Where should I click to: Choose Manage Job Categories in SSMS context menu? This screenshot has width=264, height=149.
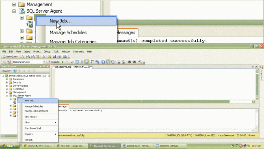click(38, 111)
